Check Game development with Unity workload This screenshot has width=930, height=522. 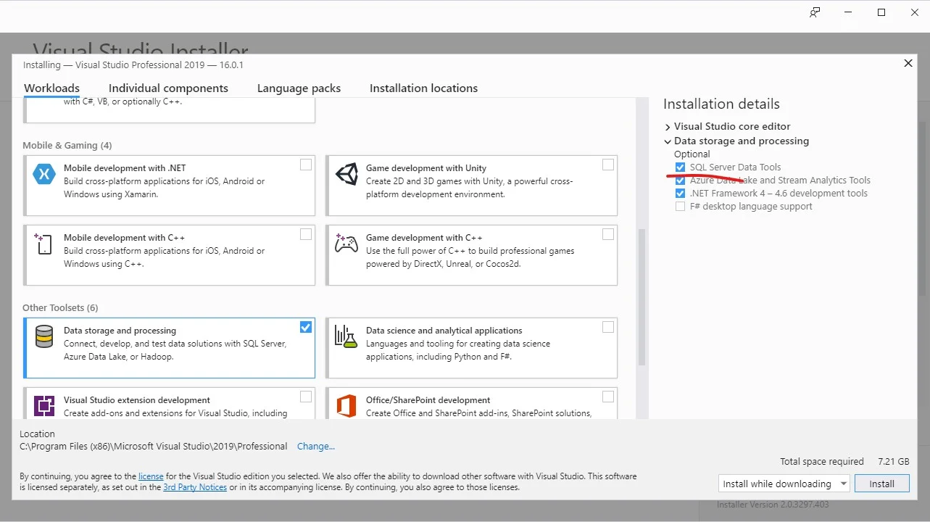click(x=608, y=165)
